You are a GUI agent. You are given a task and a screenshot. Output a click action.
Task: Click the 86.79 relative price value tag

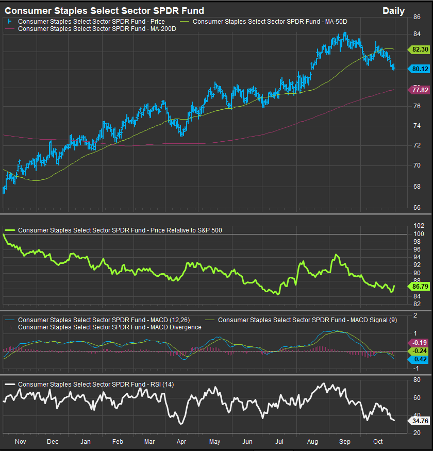point(419,287)
